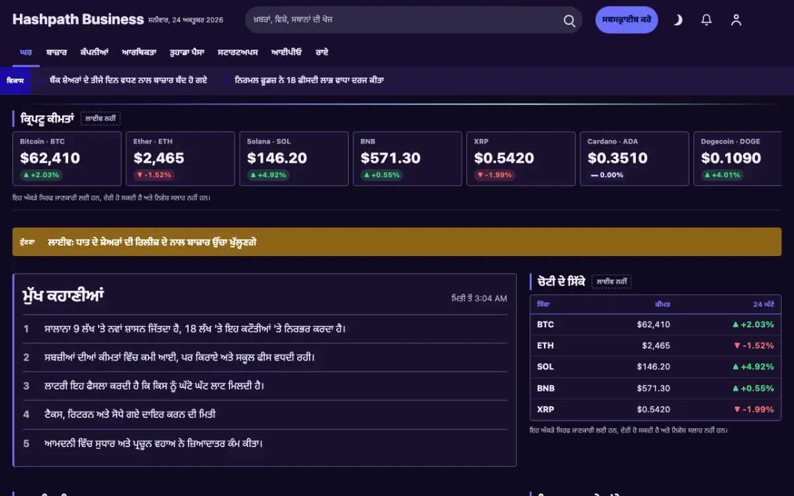Select the Solana SOL price card
Screen dimensions: 794x496
click(x=294, y=159)
